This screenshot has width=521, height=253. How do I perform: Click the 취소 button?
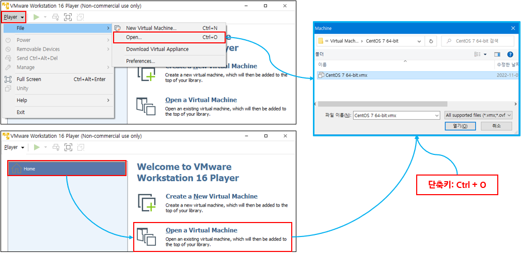pyautogui.click(x=496, y=126)
